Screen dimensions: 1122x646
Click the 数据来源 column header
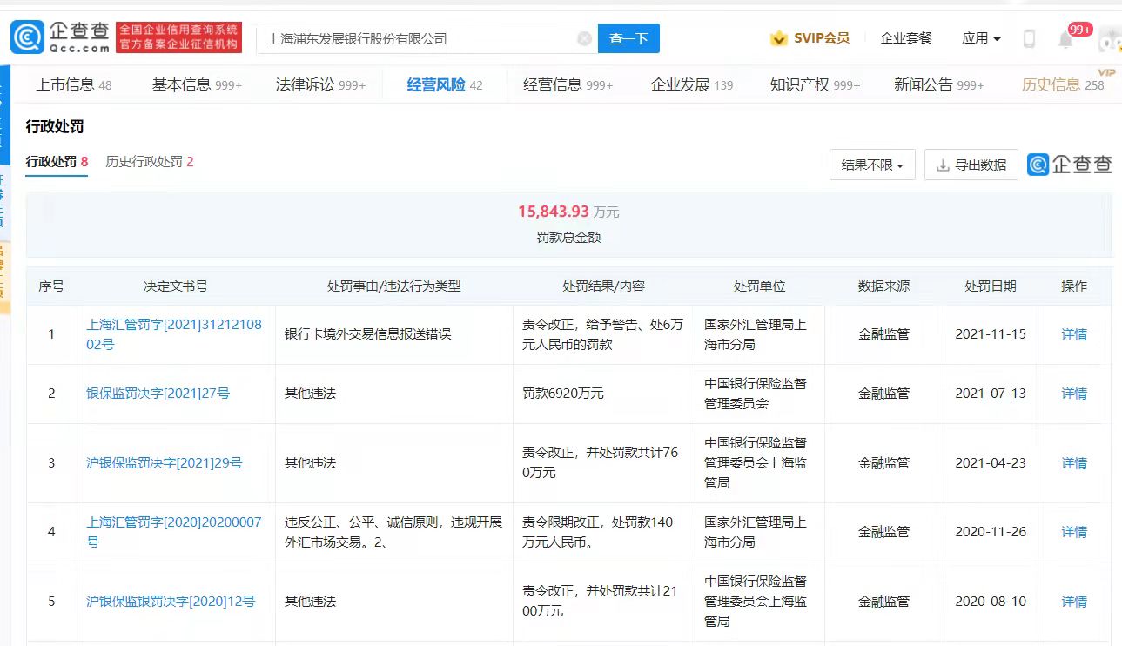[x=883, y=286]
